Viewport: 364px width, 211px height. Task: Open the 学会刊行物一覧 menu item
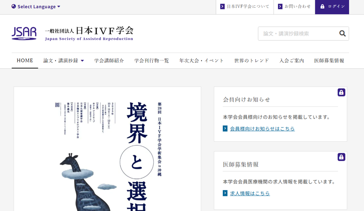coord(151,60)
